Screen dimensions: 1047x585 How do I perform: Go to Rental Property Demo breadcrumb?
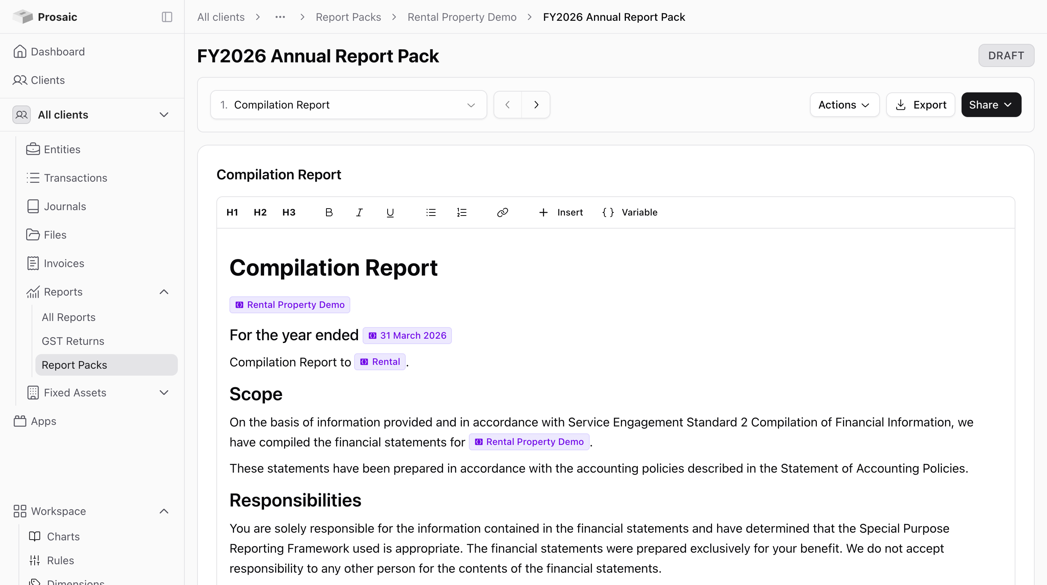tap(462, 17)
